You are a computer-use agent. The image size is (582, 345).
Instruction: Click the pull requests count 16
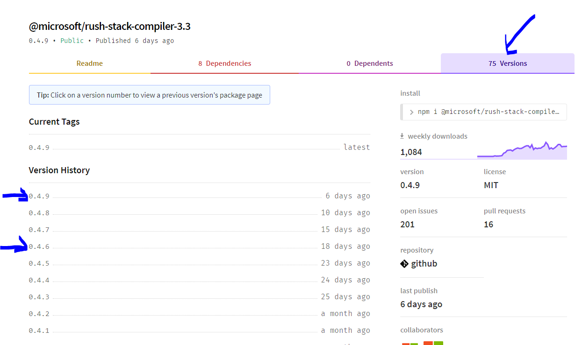(489, 225)
